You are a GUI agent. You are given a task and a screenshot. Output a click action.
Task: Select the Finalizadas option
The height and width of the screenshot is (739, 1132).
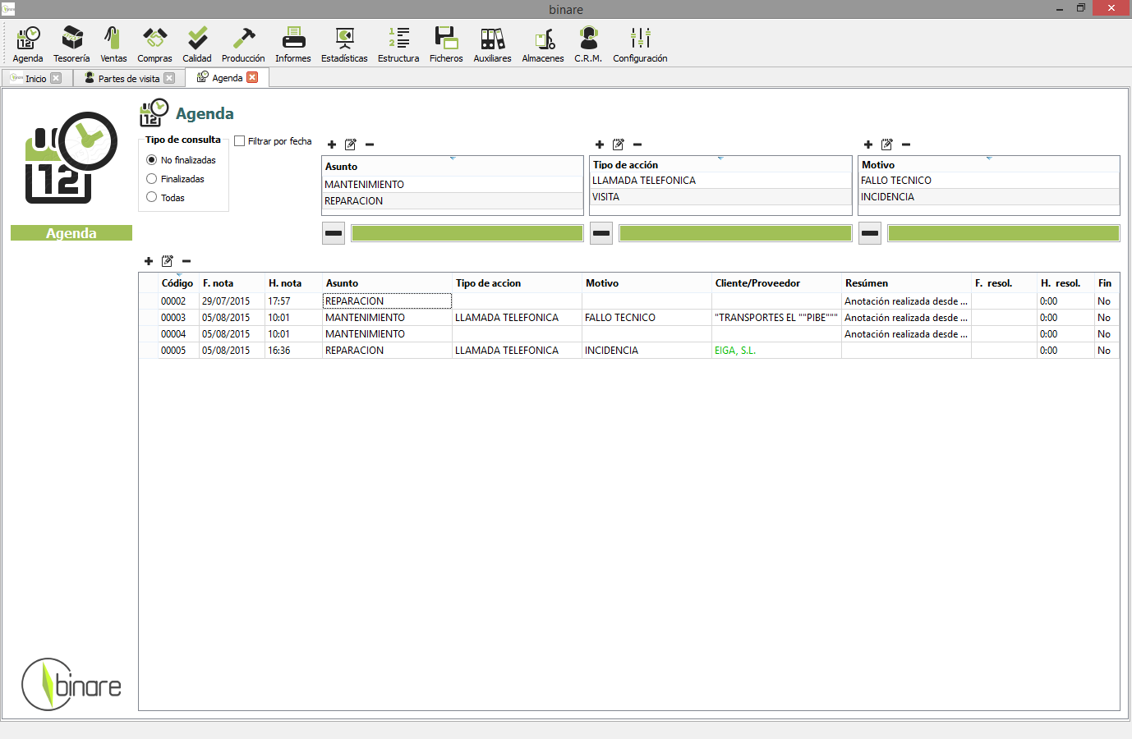pos(175,179)
